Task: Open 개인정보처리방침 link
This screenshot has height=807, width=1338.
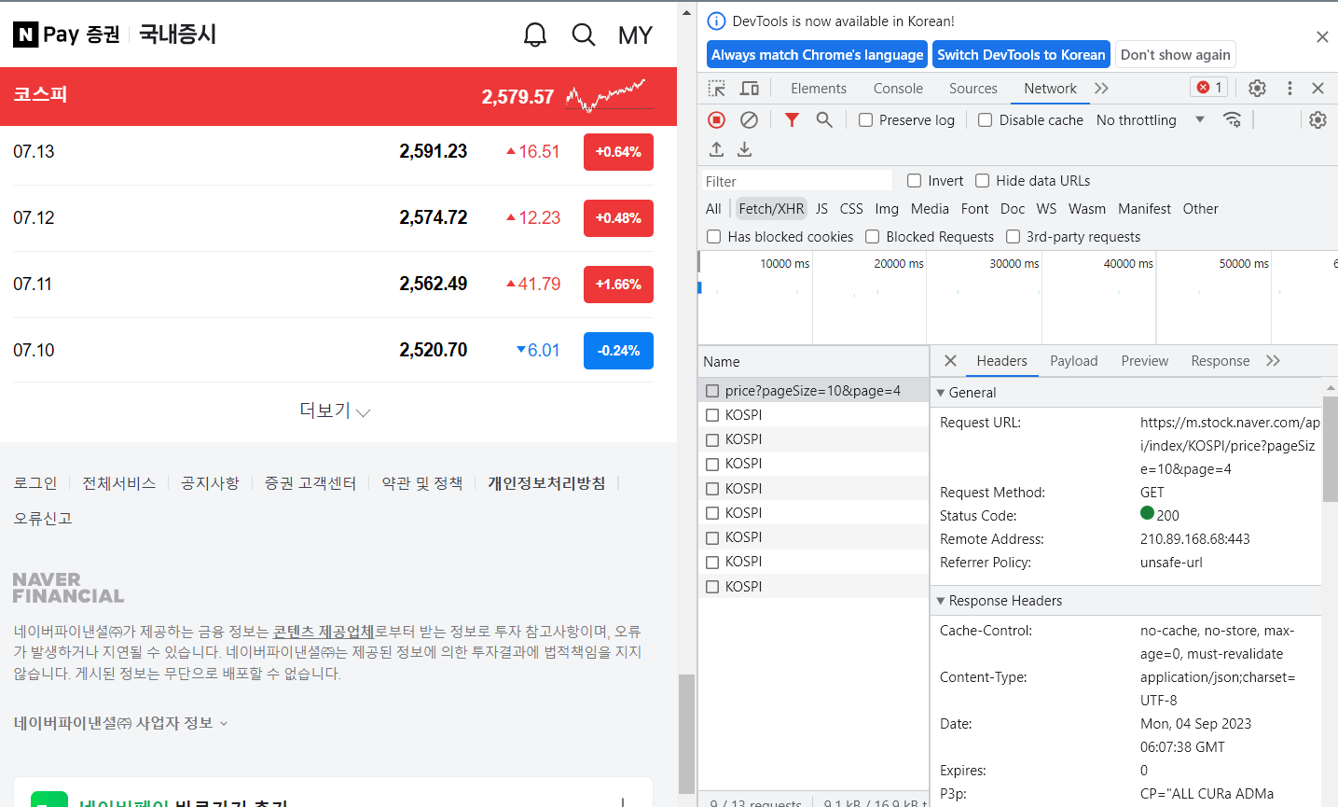Action: click(x=546, y=483)
